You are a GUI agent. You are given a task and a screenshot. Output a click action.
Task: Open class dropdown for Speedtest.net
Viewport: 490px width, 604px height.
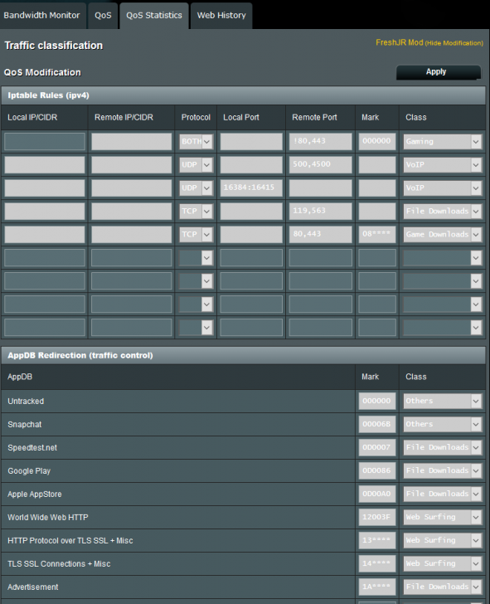pyautogui.click(x=443, y=448)
